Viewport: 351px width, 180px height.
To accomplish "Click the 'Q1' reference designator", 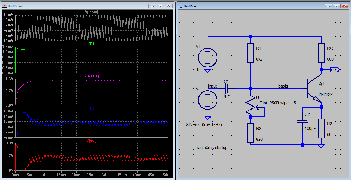I will 321,84.
